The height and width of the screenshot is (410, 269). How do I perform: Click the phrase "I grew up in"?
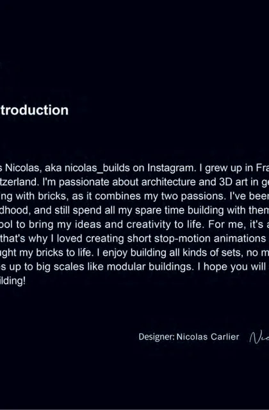(226, 168)
